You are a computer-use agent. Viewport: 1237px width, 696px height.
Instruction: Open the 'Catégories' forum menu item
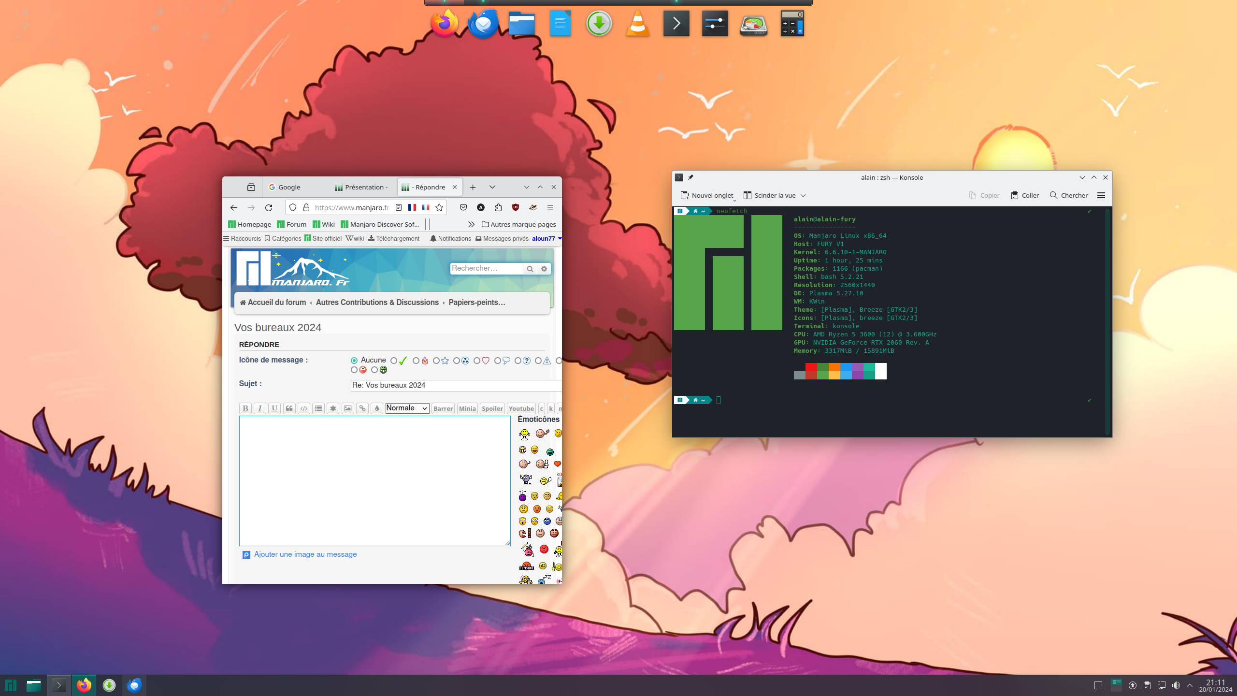coord(283,238)
